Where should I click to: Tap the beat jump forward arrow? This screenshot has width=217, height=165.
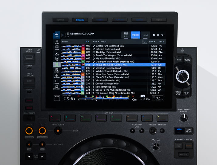point(42,157)
